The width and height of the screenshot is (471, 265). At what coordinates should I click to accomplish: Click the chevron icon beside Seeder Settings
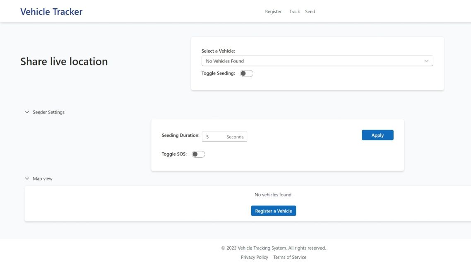27,112
